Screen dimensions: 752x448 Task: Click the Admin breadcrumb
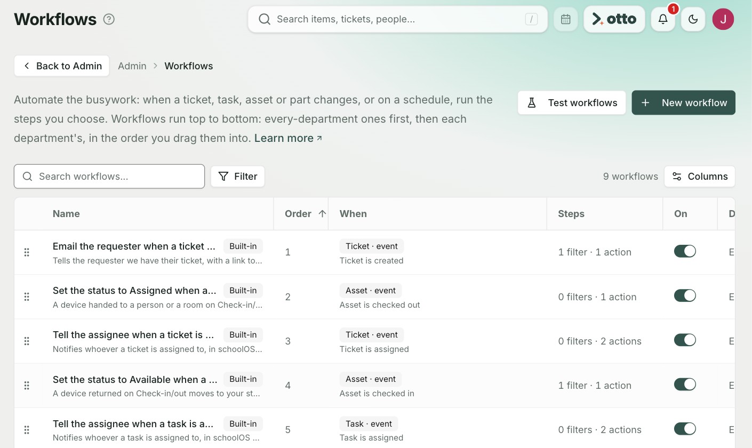[132, 66]
